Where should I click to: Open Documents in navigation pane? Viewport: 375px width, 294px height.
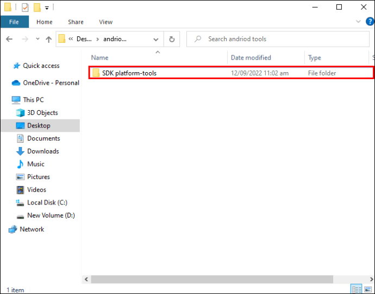[x=38, y=138]
